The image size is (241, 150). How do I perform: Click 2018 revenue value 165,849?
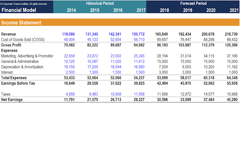(162, 34)
